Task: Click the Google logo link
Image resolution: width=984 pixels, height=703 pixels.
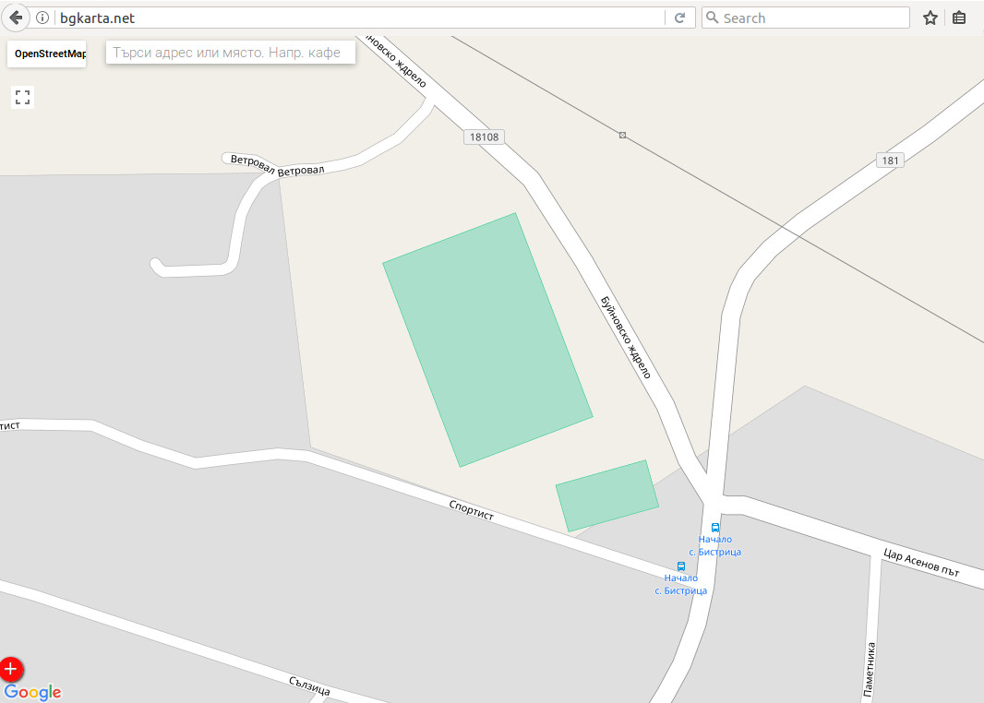Action: click(32, 692)
